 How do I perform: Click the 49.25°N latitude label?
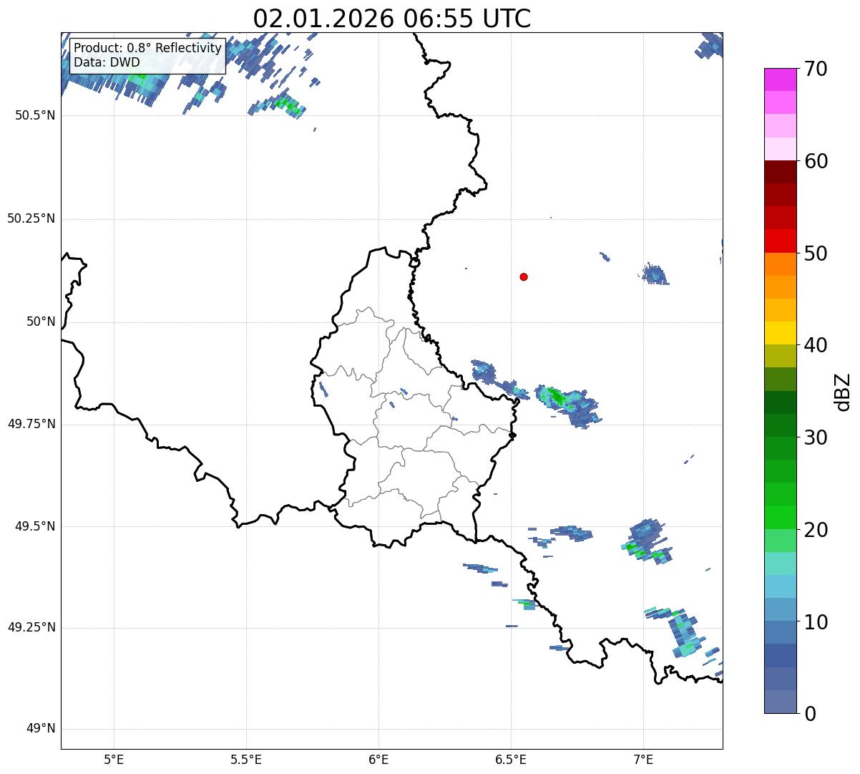coord(31,628)
